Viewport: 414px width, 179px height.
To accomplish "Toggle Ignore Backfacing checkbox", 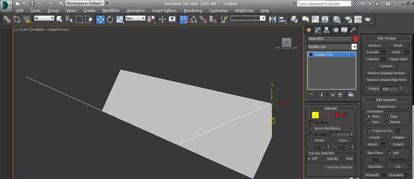I will pos(311,128).
